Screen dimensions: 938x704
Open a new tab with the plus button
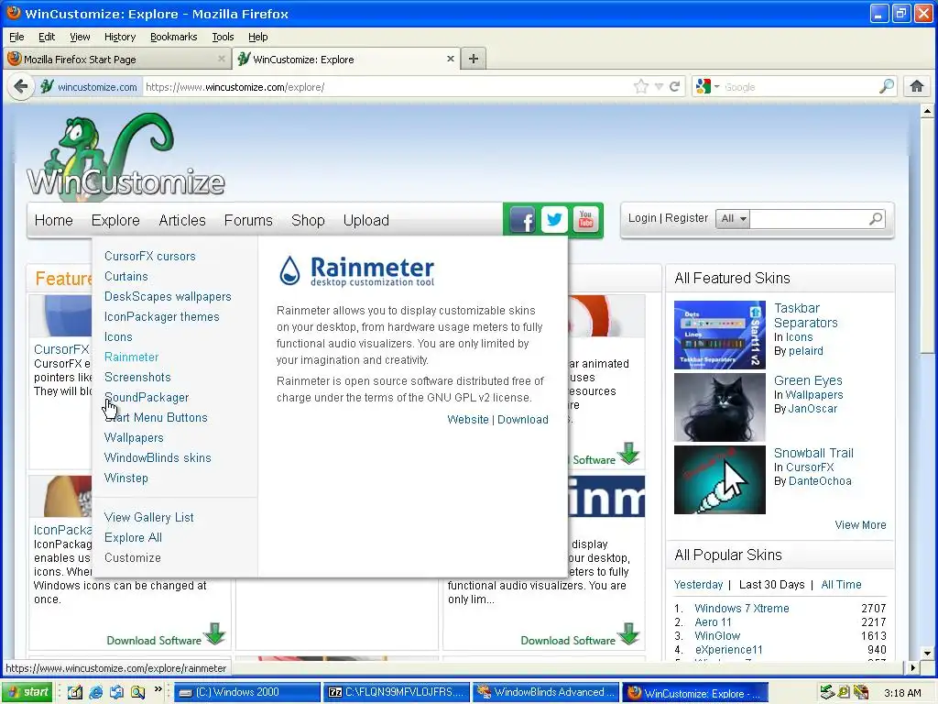474,59
